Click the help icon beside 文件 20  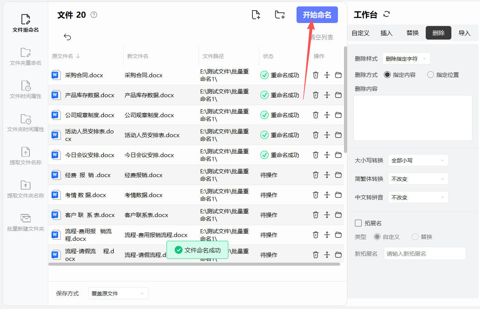point(94,15)
